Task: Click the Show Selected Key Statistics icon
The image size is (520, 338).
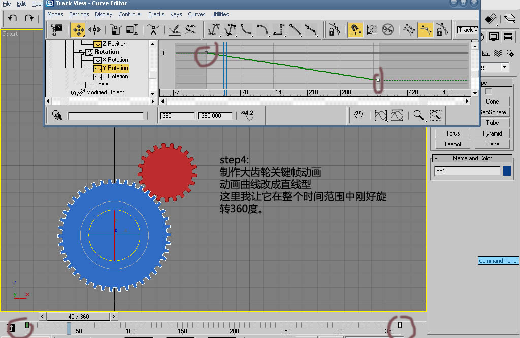Action: tap(247, 115)
